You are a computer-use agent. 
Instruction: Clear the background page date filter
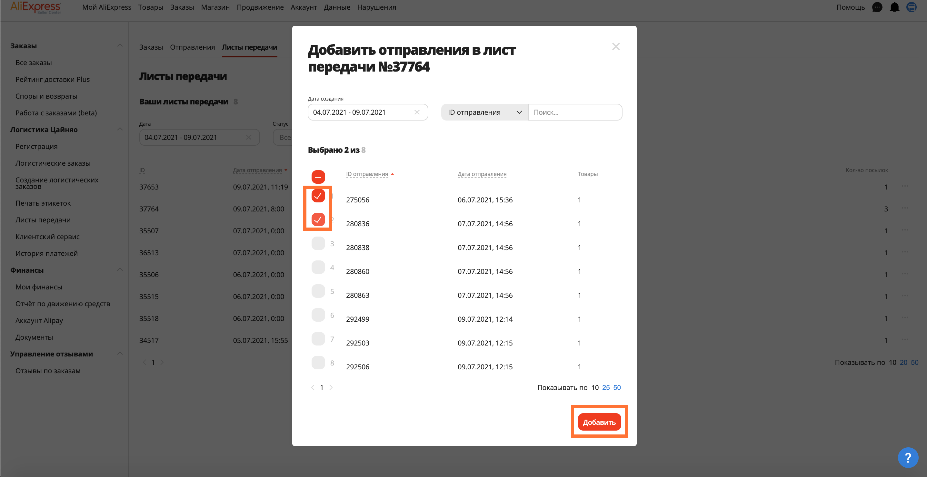click(x=248, y=137)
